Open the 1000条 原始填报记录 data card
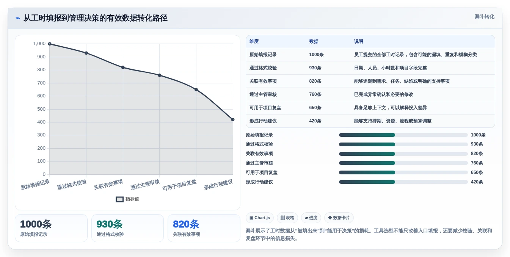This screenshot has width=510, height=257. point(51,228)
